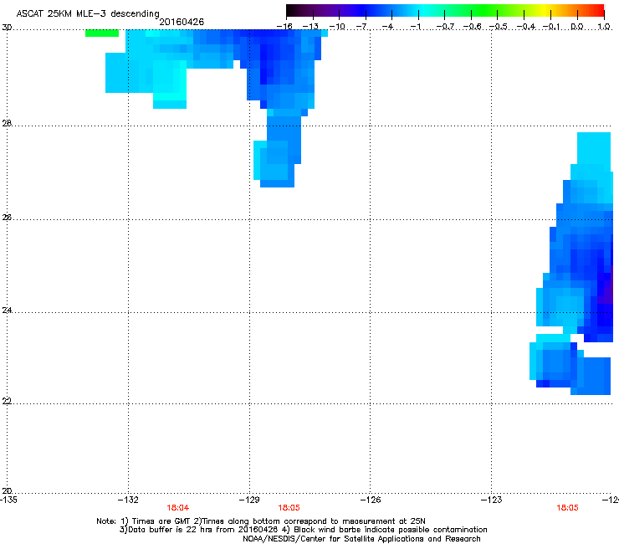Click the note line starting "Note: 1) Times are GMT"
Viewport: 619px width, 544px height.
point(261,521)
